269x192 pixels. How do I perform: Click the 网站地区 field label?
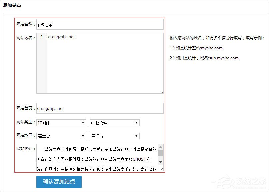(x=25, y=136)
